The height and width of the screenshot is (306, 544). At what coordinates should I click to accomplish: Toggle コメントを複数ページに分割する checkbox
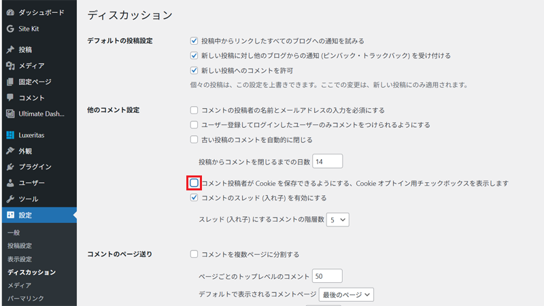194,254
